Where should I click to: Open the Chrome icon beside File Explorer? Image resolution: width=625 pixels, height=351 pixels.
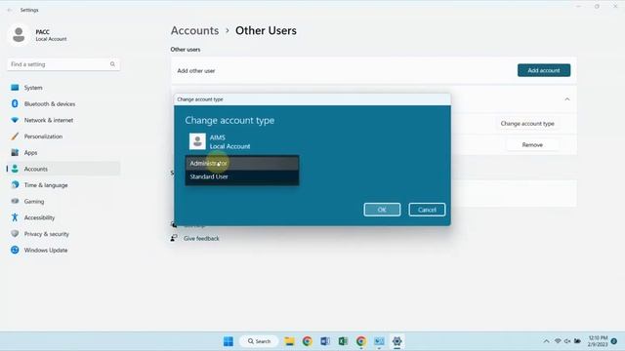tap(308, 341)
